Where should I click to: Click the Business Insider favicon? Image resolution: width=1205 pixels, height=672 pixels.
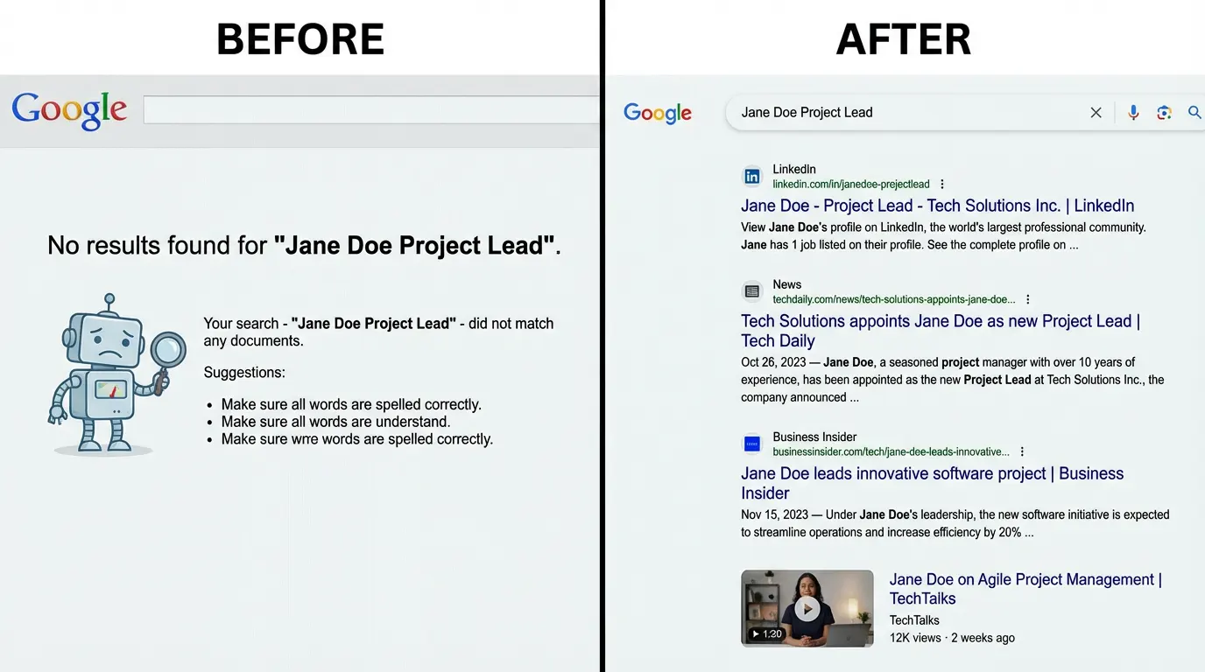[x=752, y=444]
